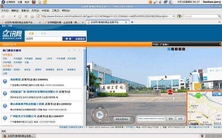Go back using the browser back arrow
222x138 pixels.
[x=3, y=16]
